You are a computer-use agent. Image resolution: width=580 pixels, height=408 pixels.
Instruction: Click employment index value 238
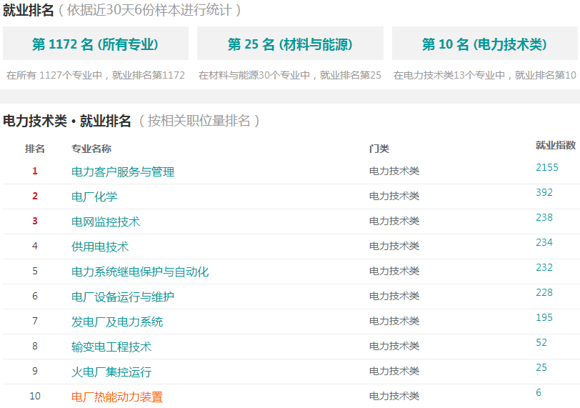click(544, 217)
